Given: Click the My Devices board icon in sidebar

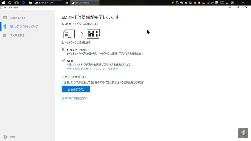Looking at the screenshot, I should [x=5, y=18].
